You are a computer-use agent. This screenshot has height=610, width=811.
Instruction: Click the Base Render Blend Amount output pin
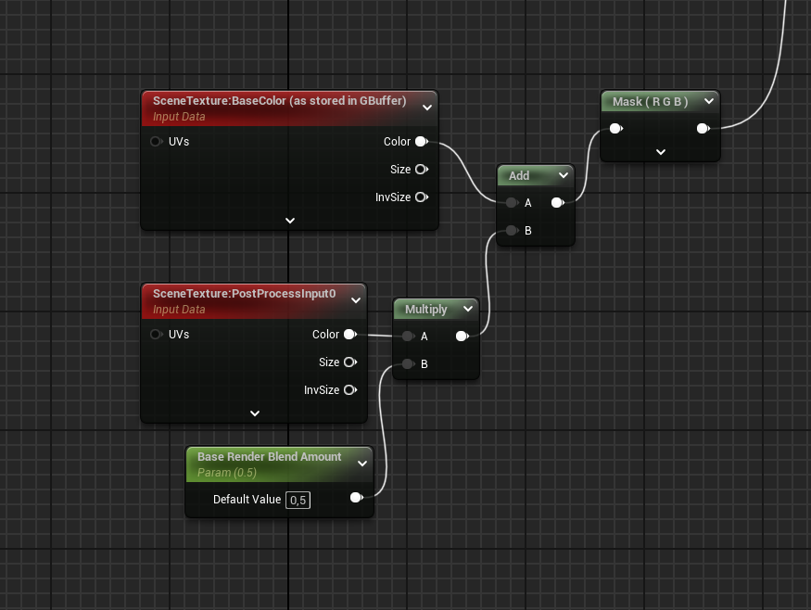tap(356, 499)
